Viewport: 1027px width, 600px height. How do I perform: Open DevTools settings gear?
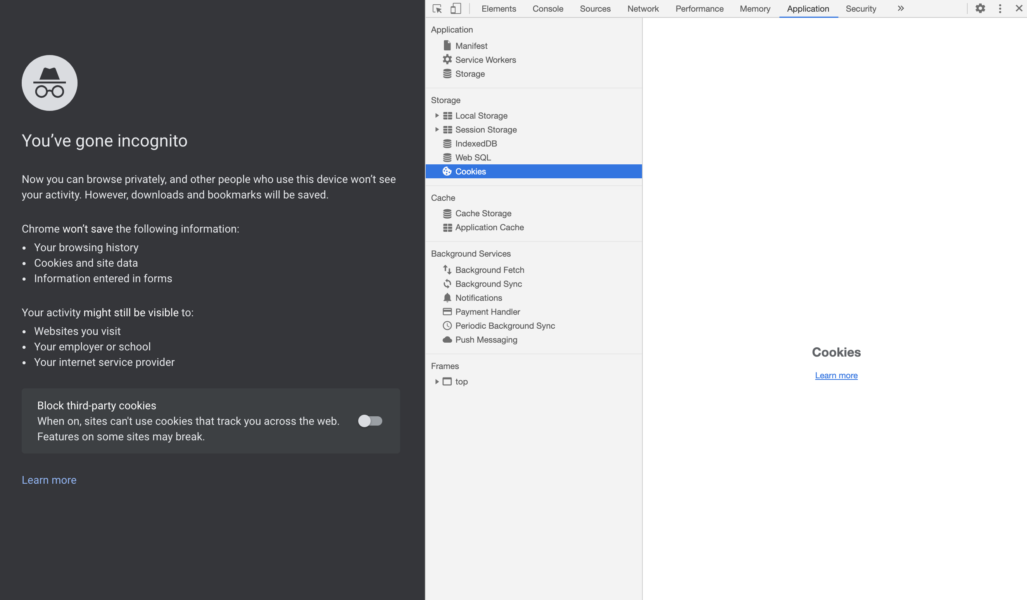pyautogui.click(x=980, y=9)
